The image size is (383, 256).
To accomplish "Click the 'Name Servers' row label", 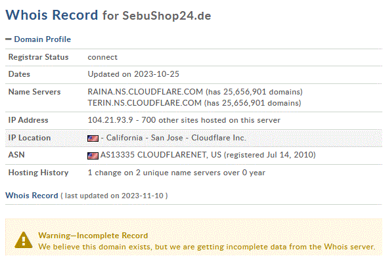I will coord(34,92).
